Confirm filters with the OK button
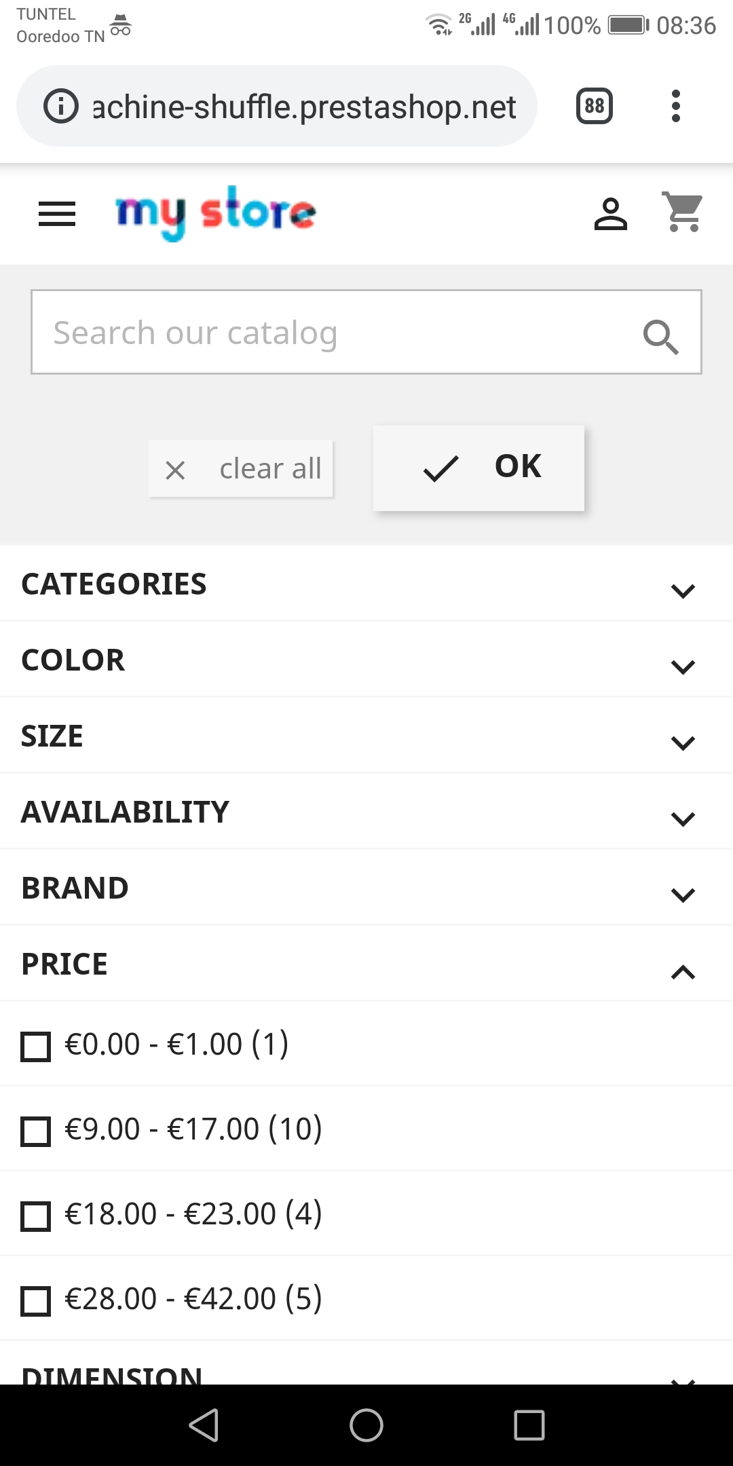733x1466 pixels. (478, 468)
